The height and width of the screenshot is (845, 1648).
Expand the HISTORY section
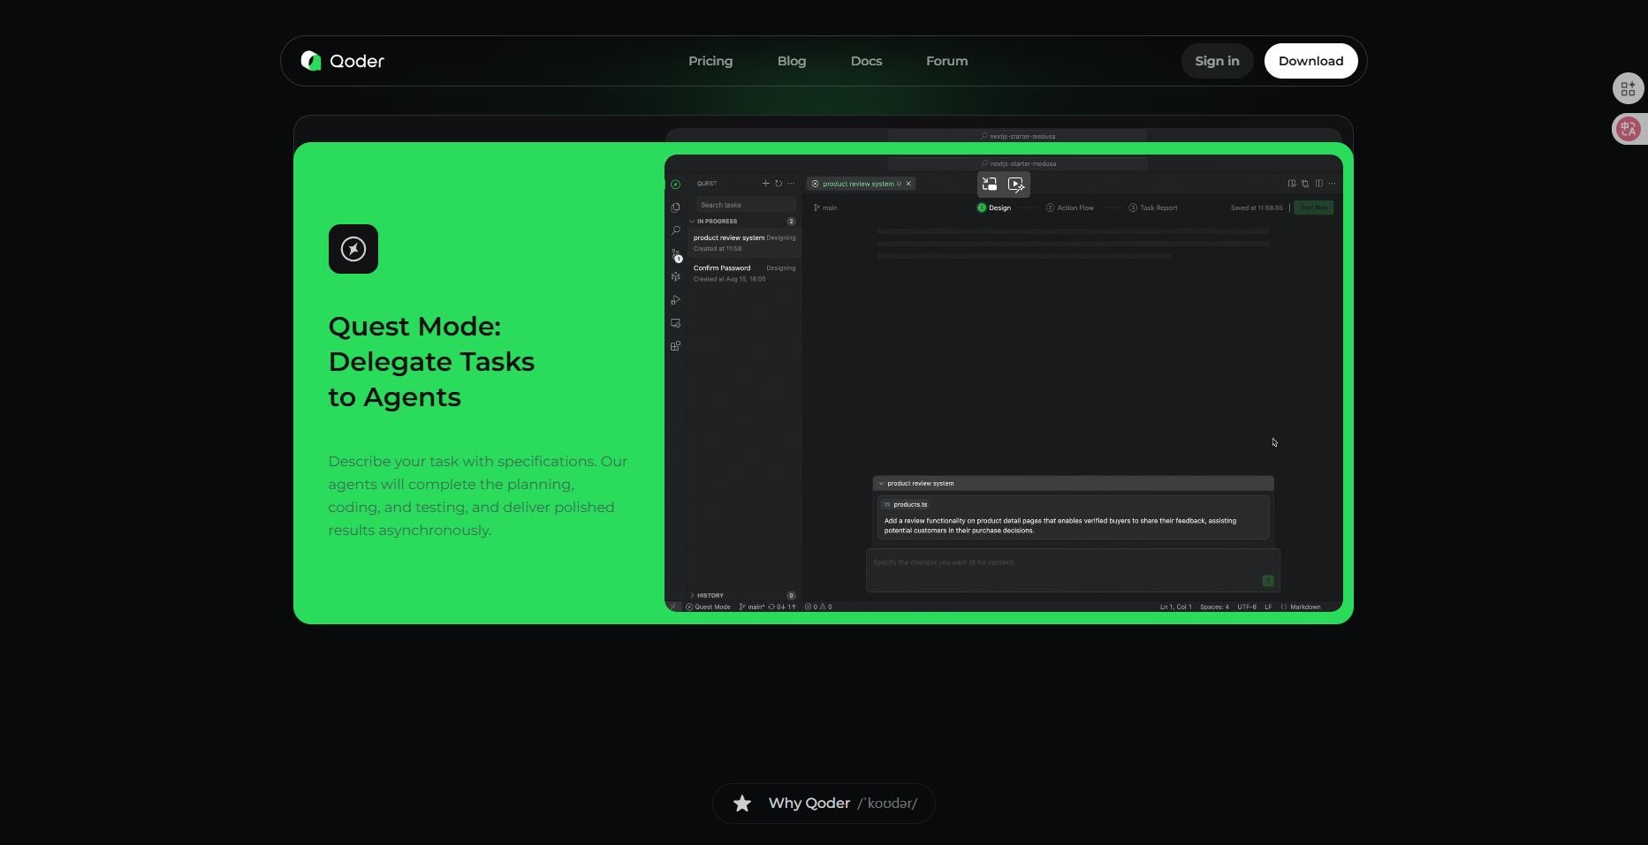point(744,595)
